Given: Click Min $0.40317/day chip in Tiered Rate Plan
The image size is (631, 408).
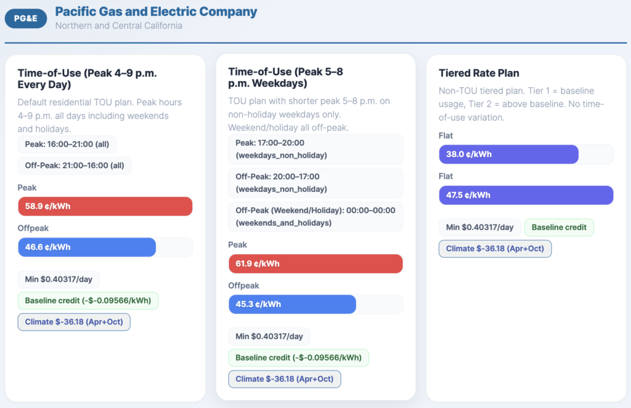Looking at the screenshot, I should [x=479, y=227].
